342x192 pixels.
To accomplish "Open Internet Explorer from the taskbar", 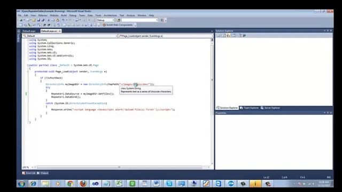I will pyautogui.click(x=33, y=183).
